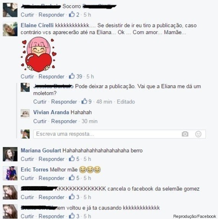The width and height of the screenshot is (218, 219).
Task: Click Responder under Eric Torres's comment
Action: [52, 178]
